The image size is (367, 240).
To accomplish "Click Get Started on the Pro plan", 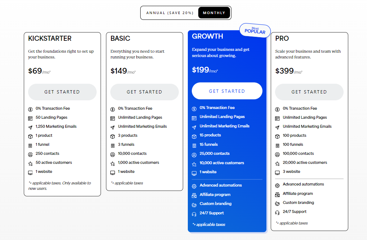I will click(309, 92).
